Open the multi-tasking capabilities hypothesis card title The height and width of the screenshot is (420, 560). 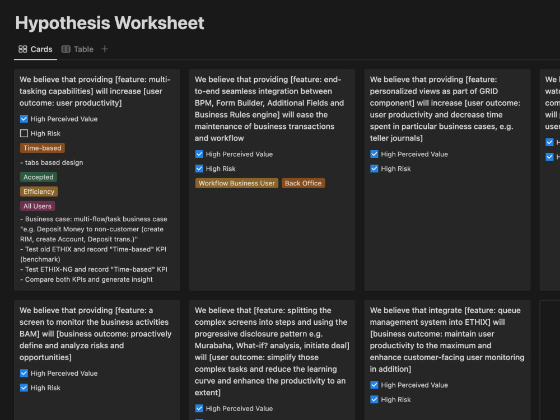coord(95,91)
